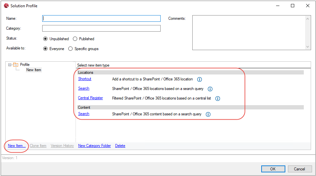Click the Solution Profile app icon in title bar
316x176 pixels.
[6, 6]
